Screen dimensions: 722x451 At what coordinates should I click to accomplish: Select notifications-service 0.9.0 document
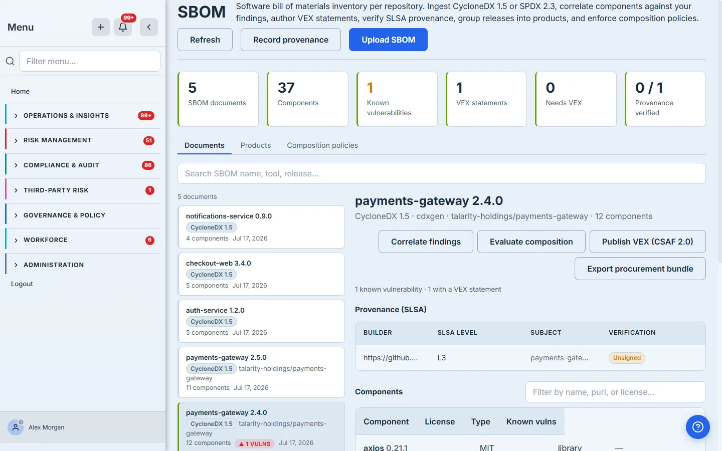[261, 227]
